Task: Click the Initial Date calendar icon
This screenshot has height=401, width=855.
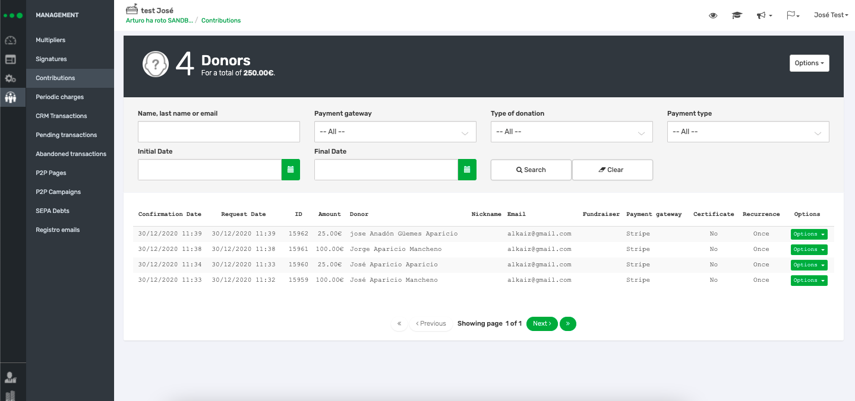Action: [x=291, y=170]
